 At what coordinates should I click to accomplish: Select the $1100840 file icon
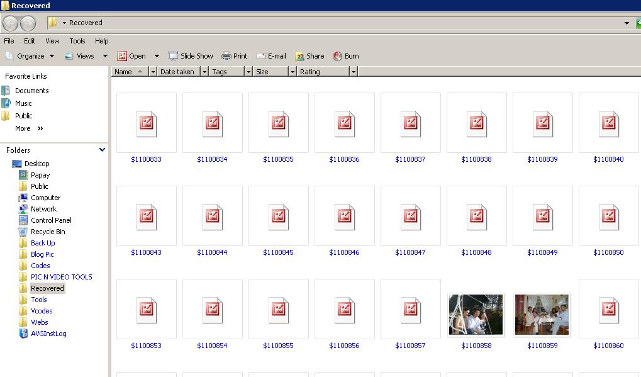(609, 123)
